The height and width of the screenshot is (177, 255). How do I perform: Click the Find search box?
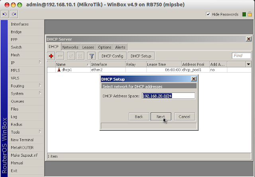pyautogui.click(x=241, y=56)
